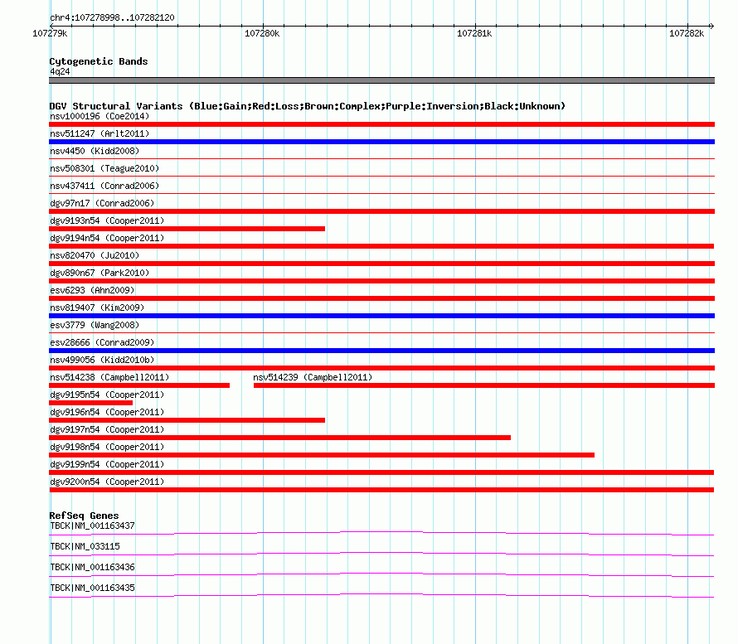738x644 pixels.
Task: Click the 107280k ruler position
Action: [x=262, y=33]
